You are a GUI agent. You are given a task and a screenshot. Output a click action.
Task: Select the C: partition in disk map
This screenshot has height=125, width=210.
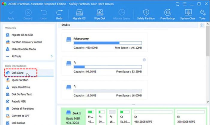(125, 117)
